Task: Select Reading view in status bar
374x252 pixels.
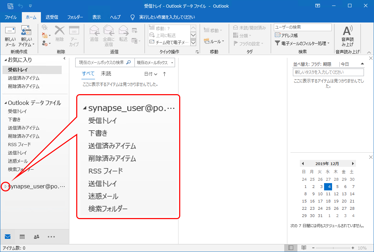Action: (x=304, y=248)
